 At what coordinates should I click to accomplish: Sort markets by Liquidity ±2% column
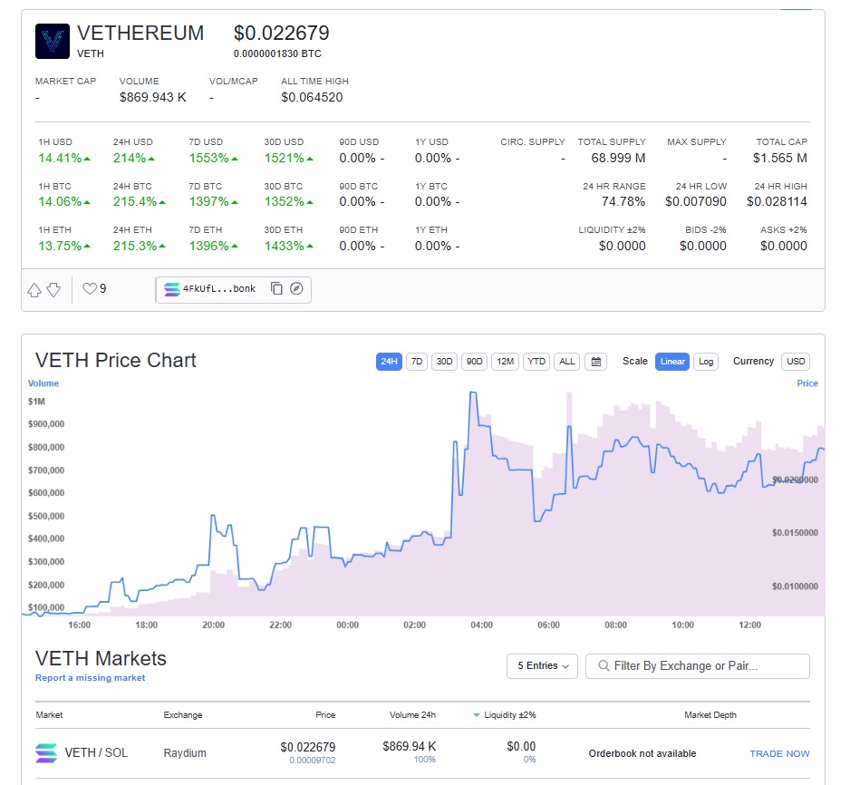[509, 715]
